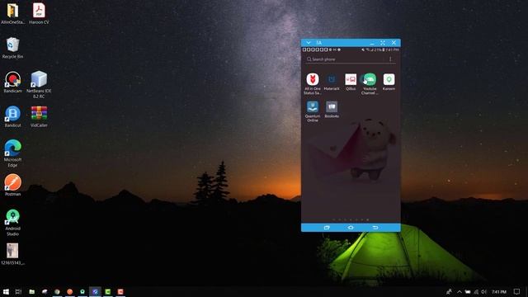Click the red recorder taskbar icon
528x297 pixels.
(120, 291)
